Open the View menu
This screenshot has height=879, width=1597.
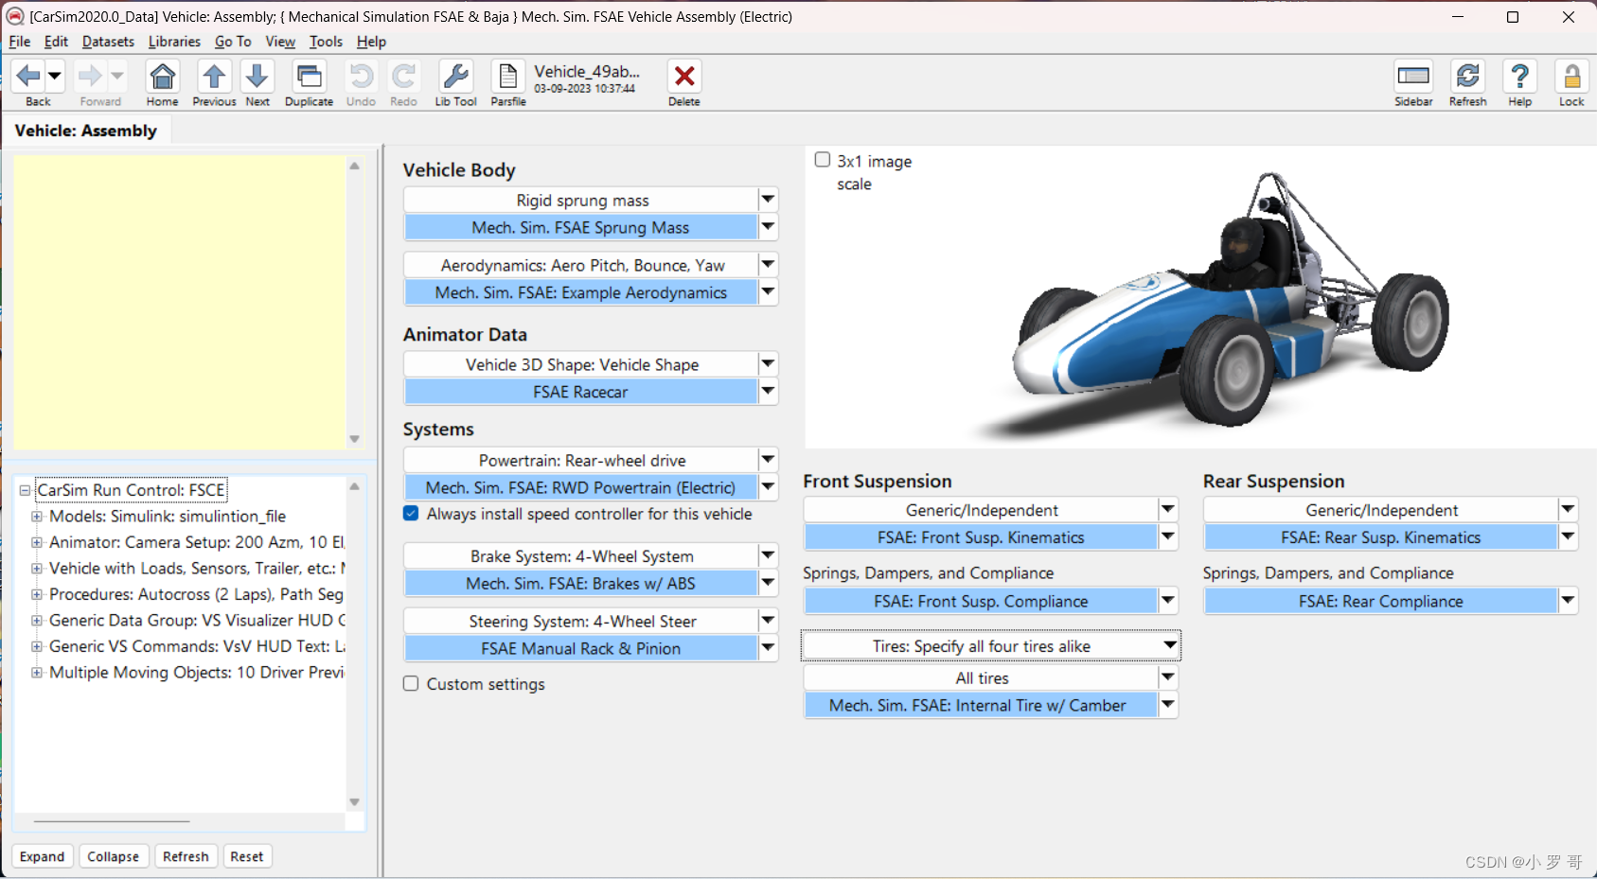click(x=280, y=42)
